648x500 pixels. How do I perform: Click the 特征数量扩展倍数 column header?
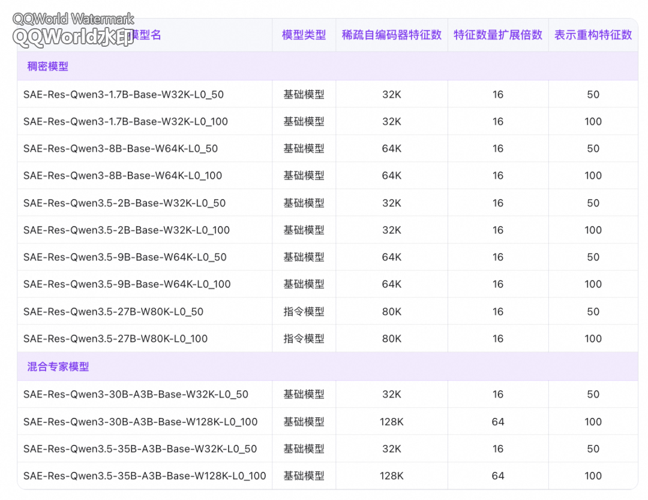[x=497, y=35]
